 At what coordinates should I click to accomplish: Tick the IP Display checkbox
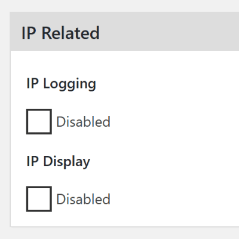coord(39,199)
